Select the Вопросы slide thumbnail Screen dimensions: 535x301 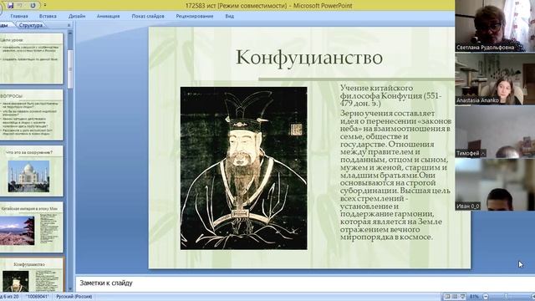[32, 115]
